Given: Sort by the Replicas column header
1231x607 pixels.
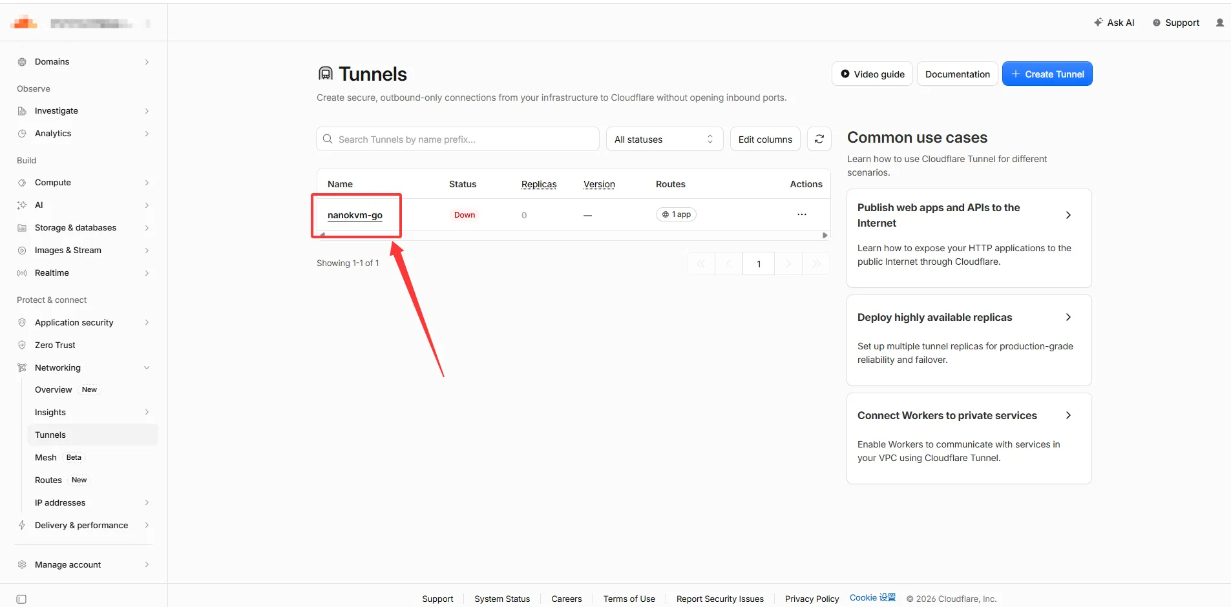Looking at the screenshot, I should [539, 184].
